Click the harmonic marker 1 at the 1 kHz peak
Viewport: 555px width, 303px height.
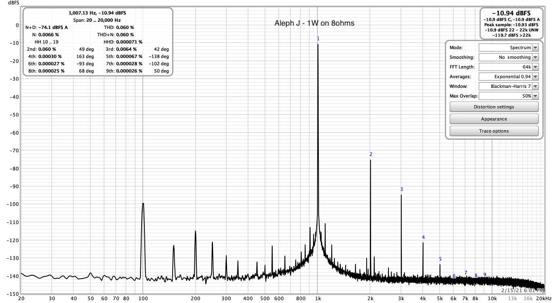point(318,39)
